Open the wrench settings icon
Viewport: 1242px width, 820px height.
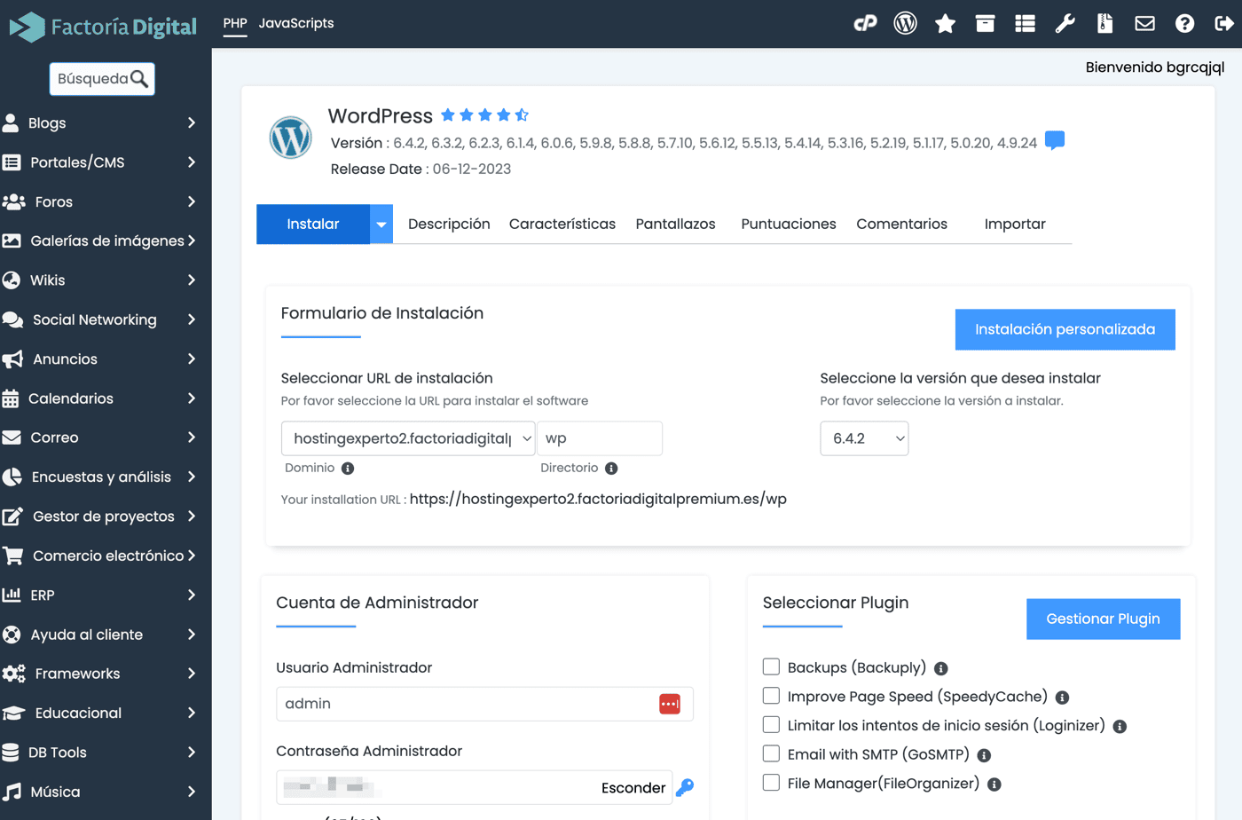pos(1065,24)
